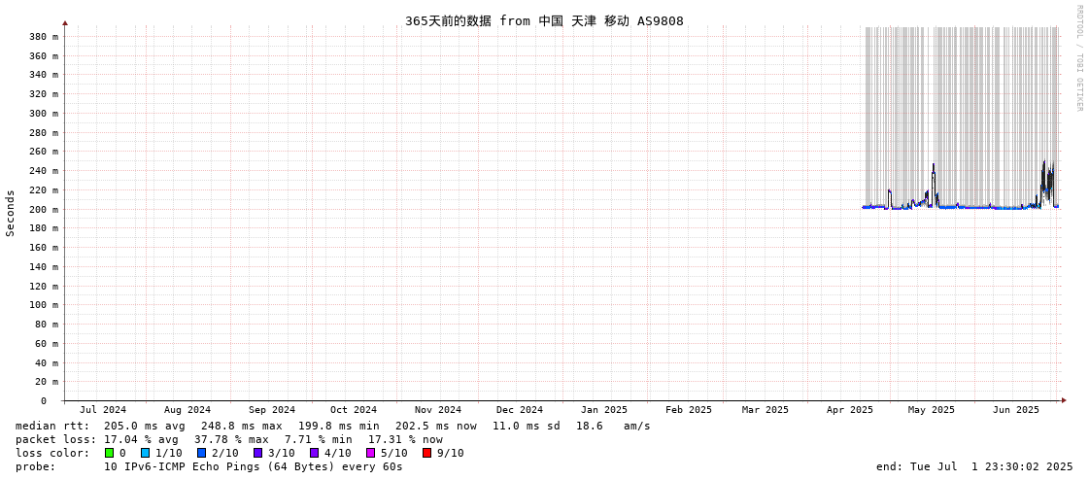Click the '240 m' y-axis label
Screen dimensions: 1089x480
45,171
